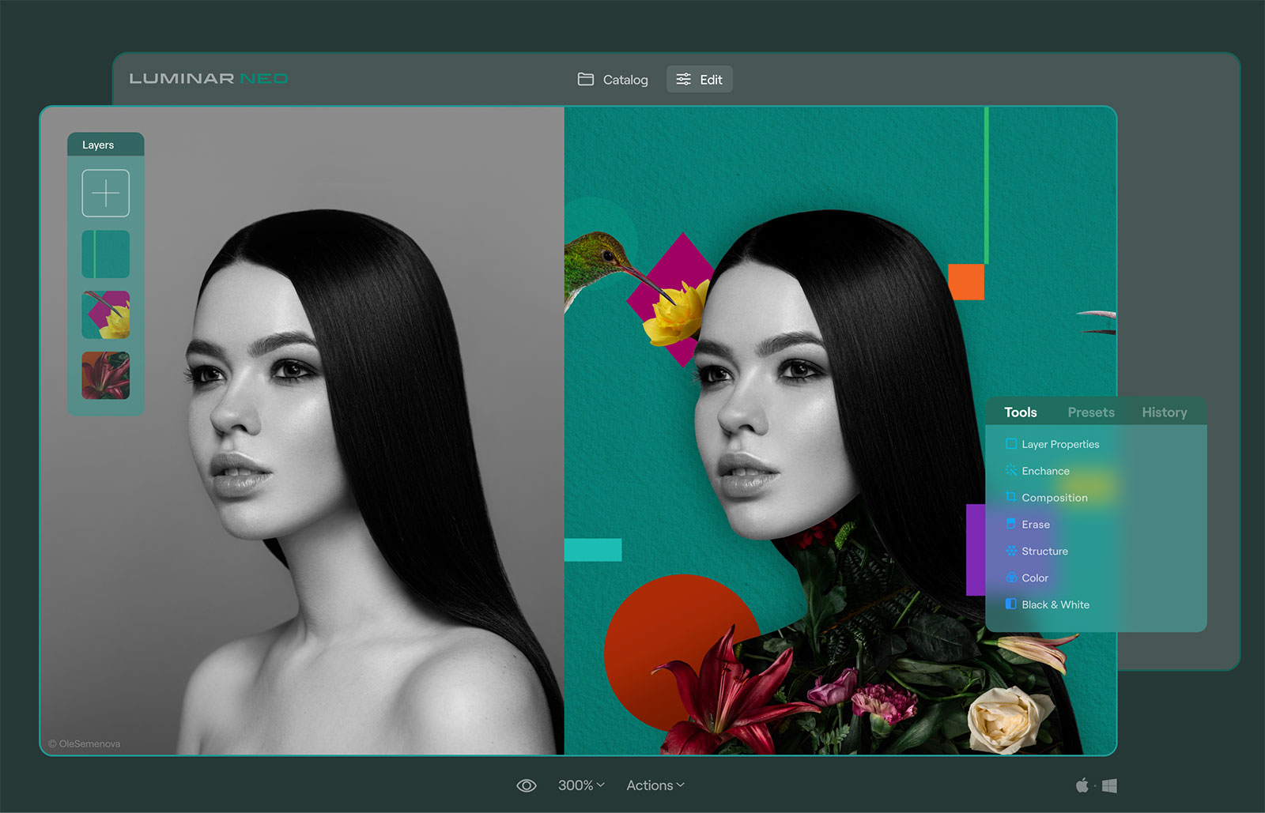Viewport: 1265px width, 813px height.
Task: Click the Black & White tool icon
Action: (x=1010, y=604)
